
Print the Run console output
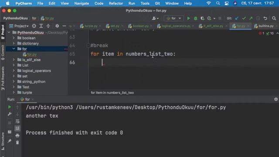click(x=17, y=136)
